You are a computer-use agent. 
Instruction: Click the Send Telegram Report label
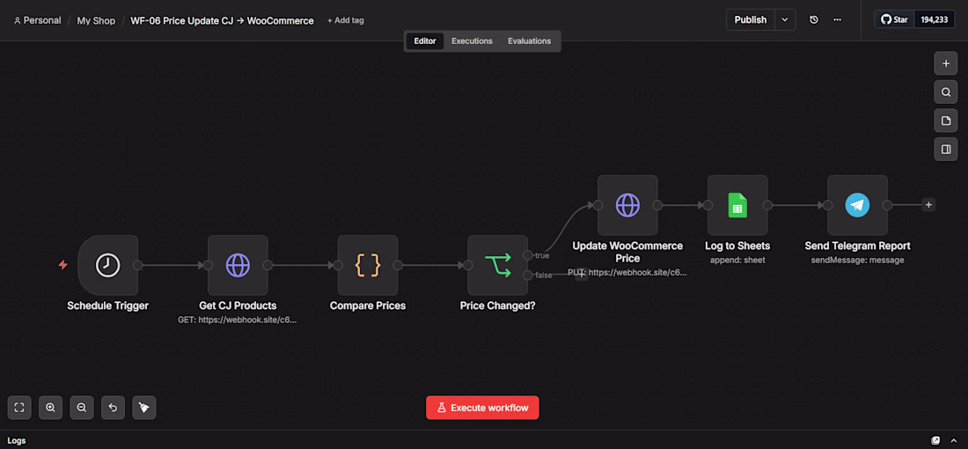[857, 246]
